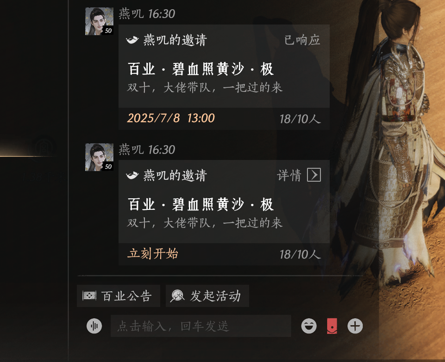The width and height of the screenshot is (445, 362).
Task: Click 燕叽's avatar on second message
Action: pos(100,157)
